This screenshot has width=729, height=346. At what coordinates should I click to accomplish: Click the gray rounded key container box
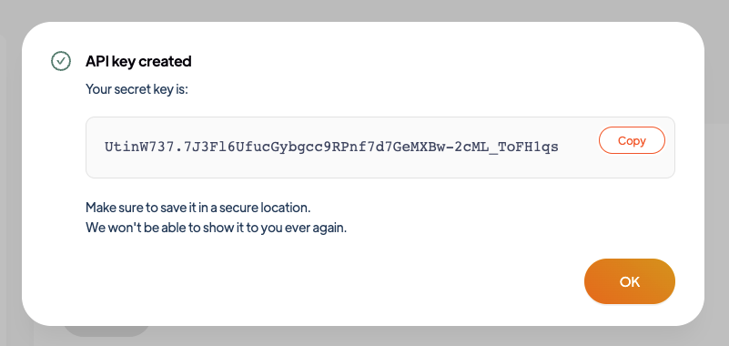[x=380, y=148]
